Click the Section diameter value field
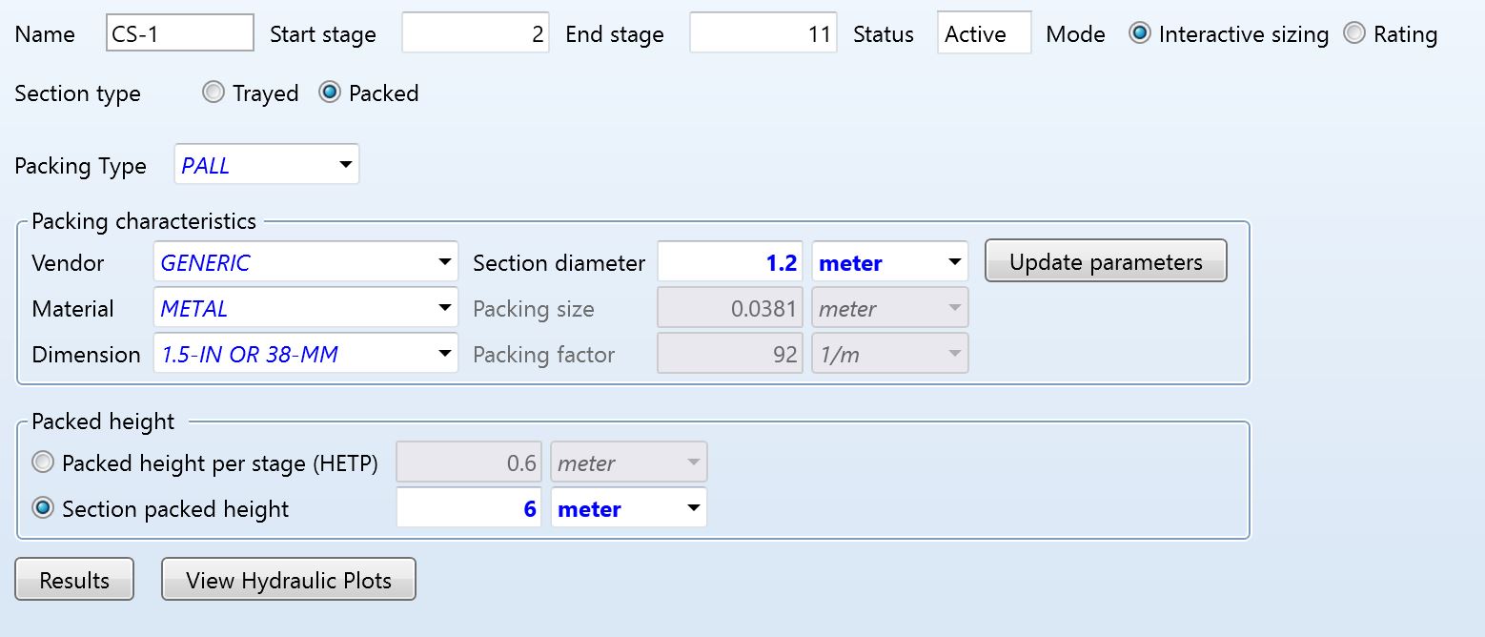This screenshot has height=637, width=1485. click(x=730, y=263)
